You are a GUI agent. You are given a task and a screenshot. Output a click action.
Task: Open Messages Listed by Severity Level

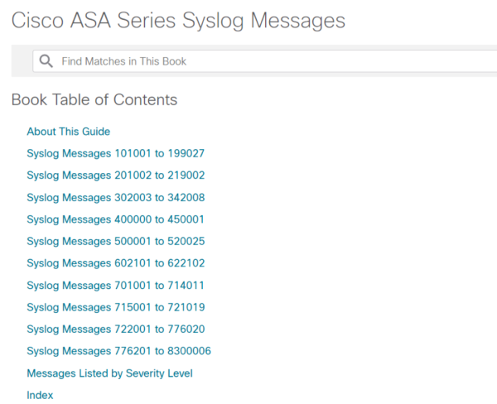point(109,373)
